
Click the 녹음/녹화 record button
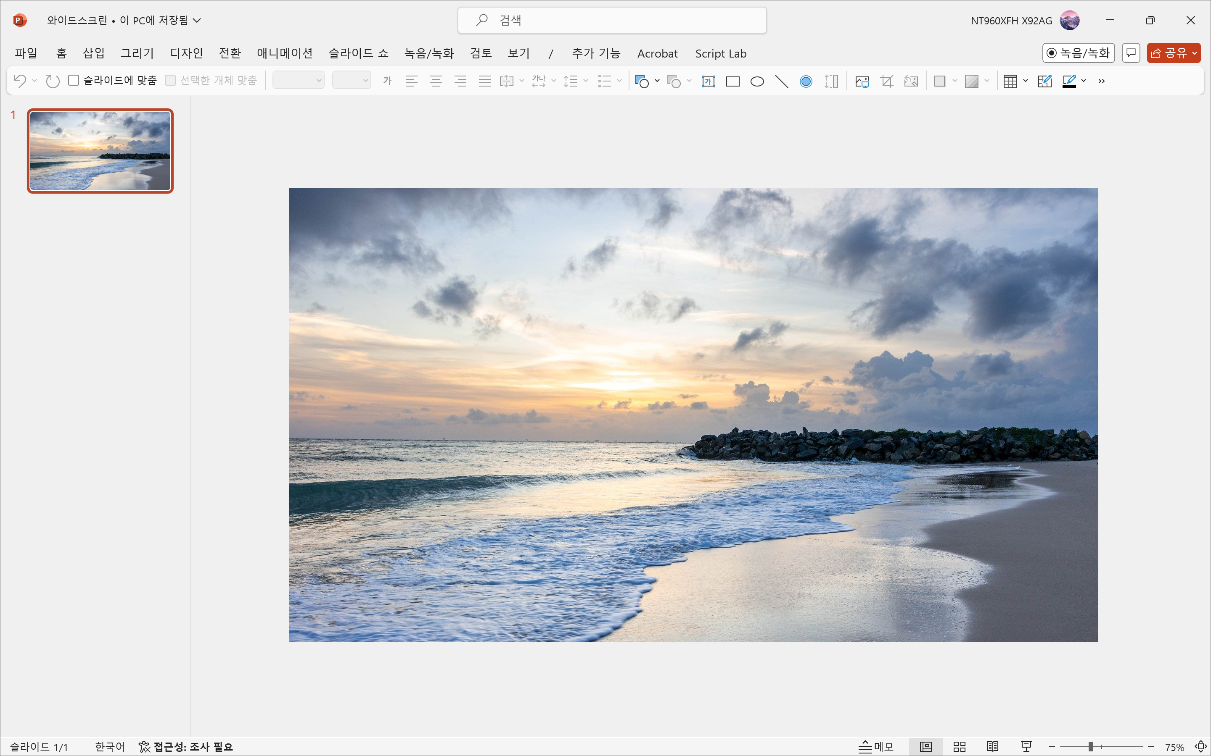pos(1079,53)
